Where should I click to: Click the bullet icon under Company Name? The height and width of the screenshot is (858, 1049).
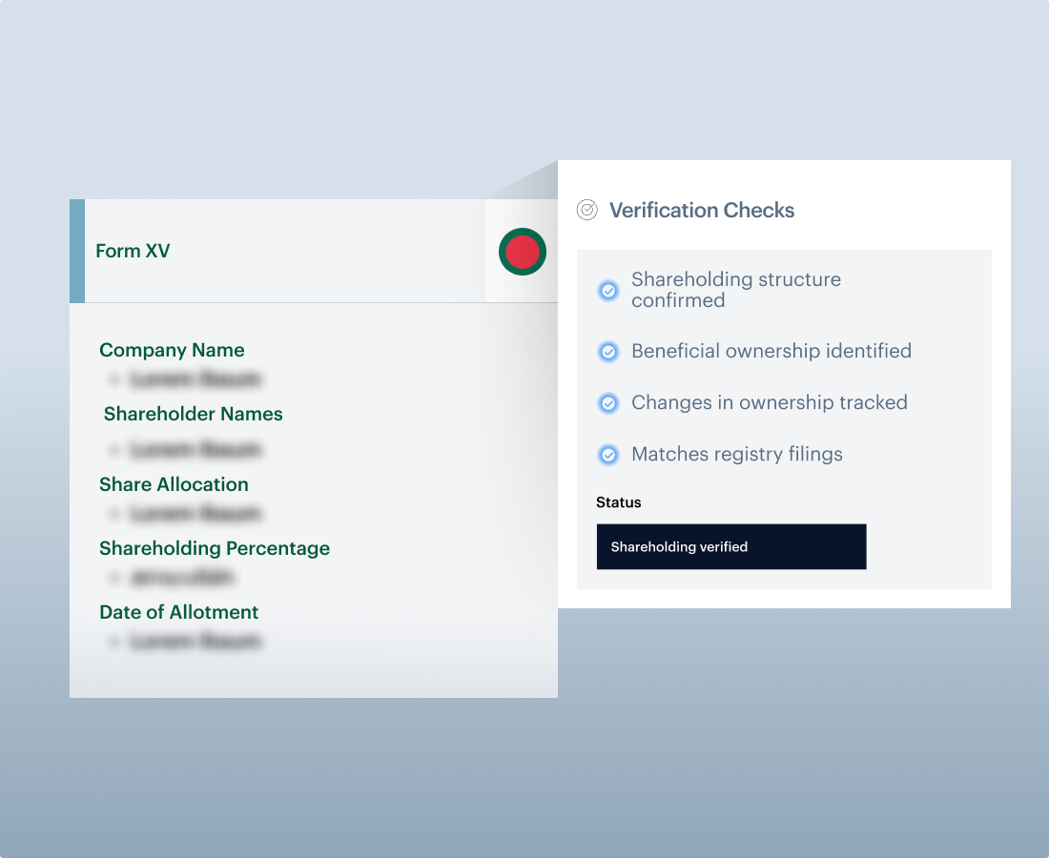pos(114,379)
